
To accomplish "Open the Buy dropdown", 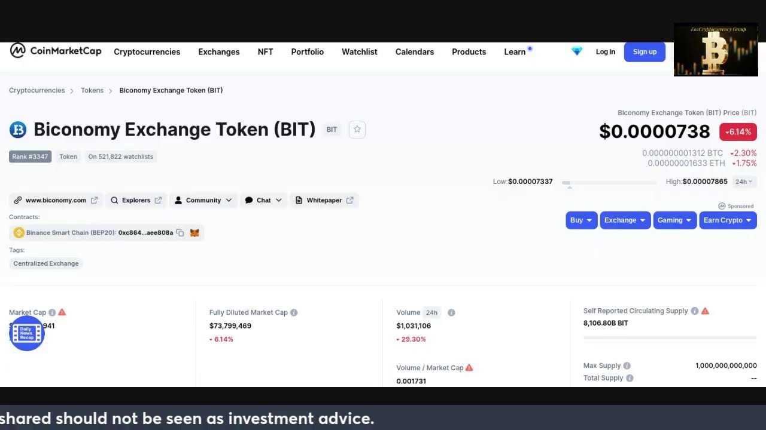I will pos(582,220).
